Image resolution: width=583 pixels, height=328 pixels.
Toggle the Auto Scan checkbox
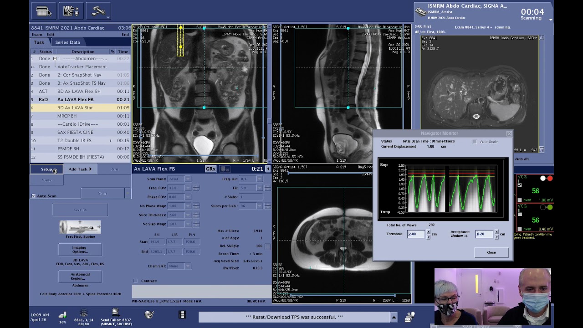tap(33, 196)
